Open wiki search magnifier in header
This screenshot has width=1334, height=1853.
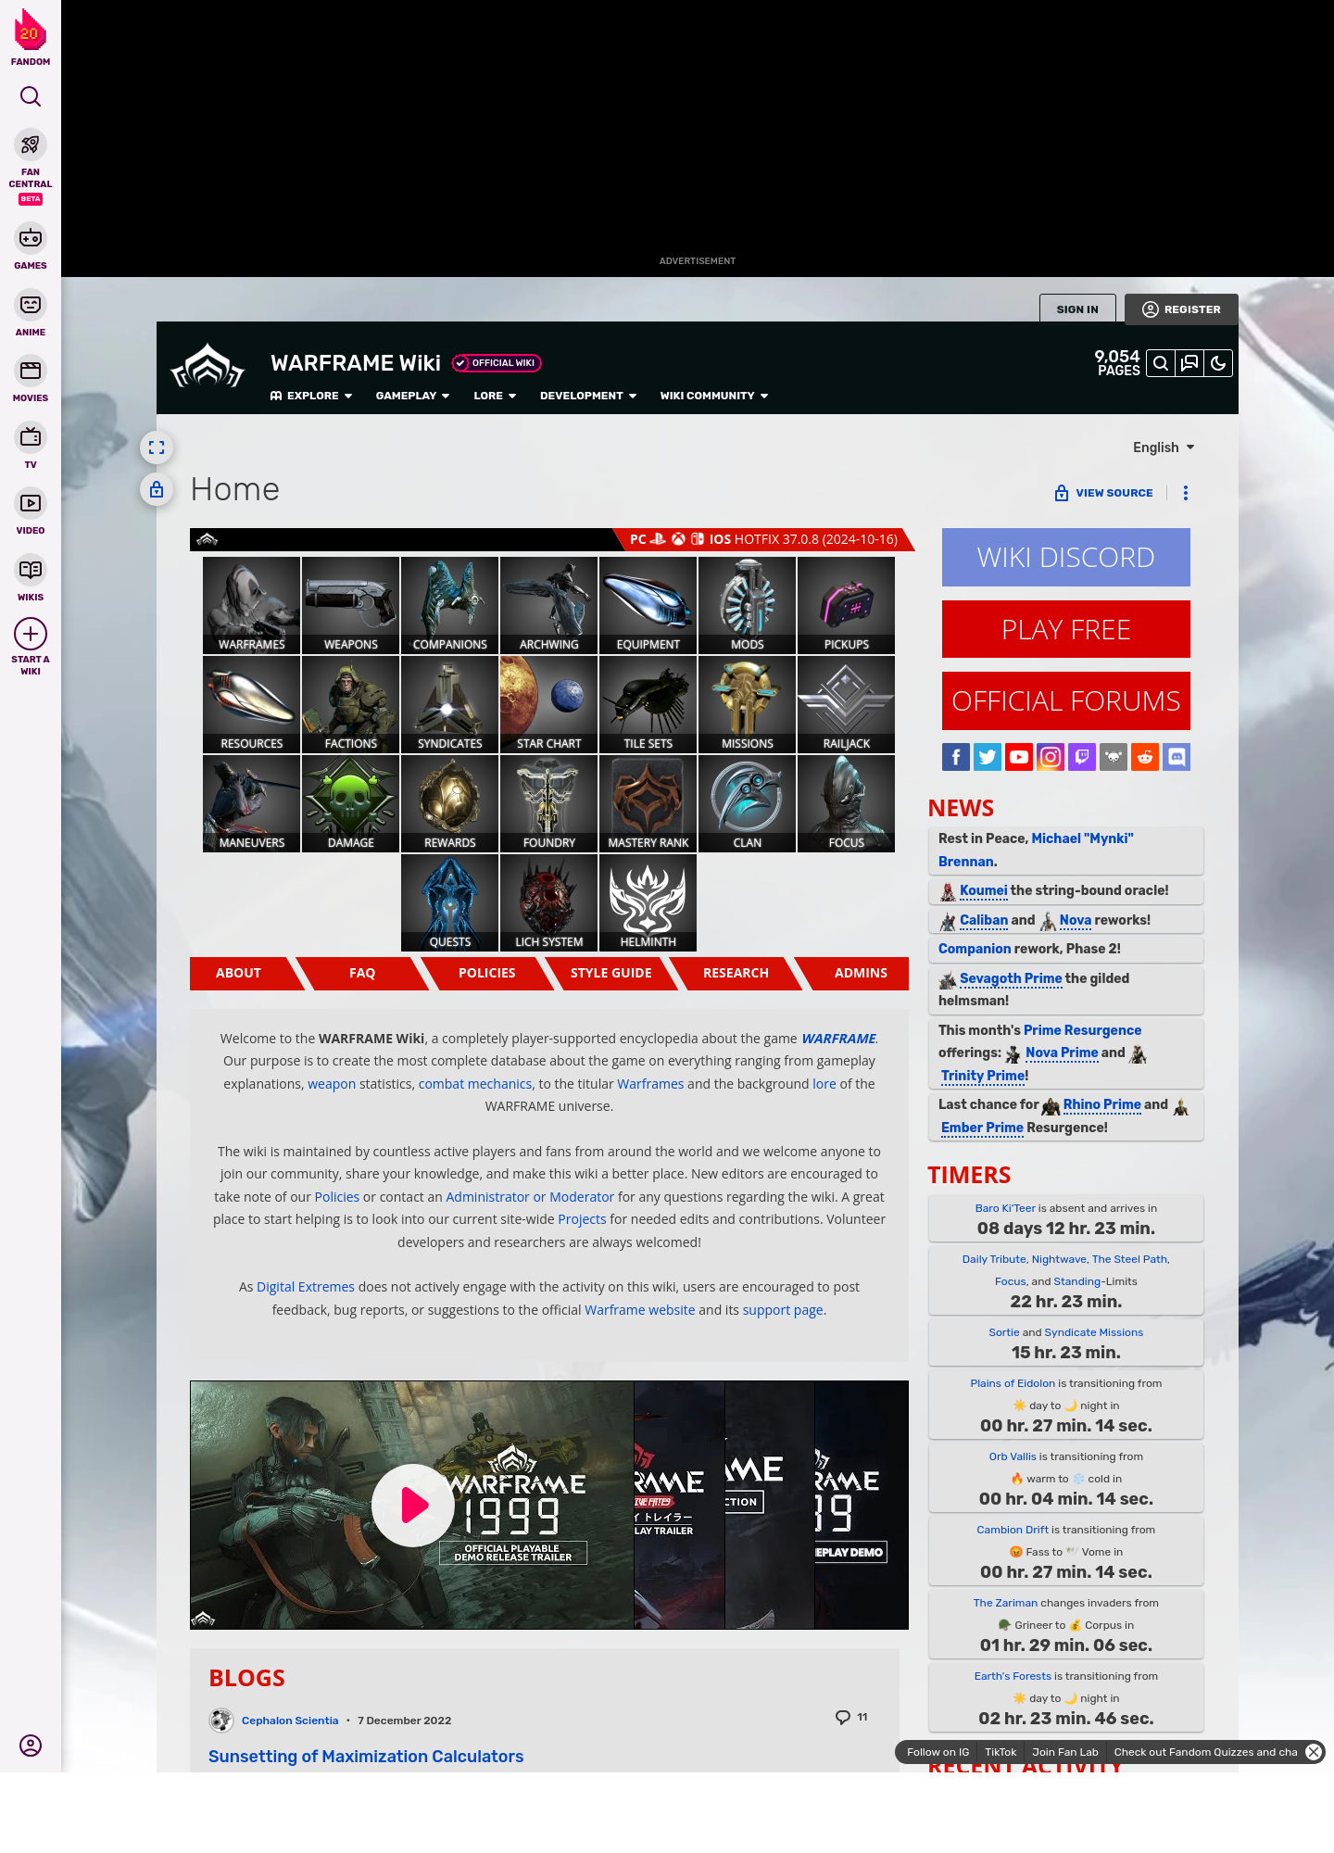(x=1161, y=363)
